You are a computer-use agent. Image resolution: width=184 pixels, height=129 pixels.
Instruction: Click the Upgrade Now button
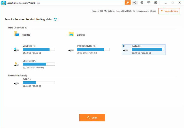point(169,11)
